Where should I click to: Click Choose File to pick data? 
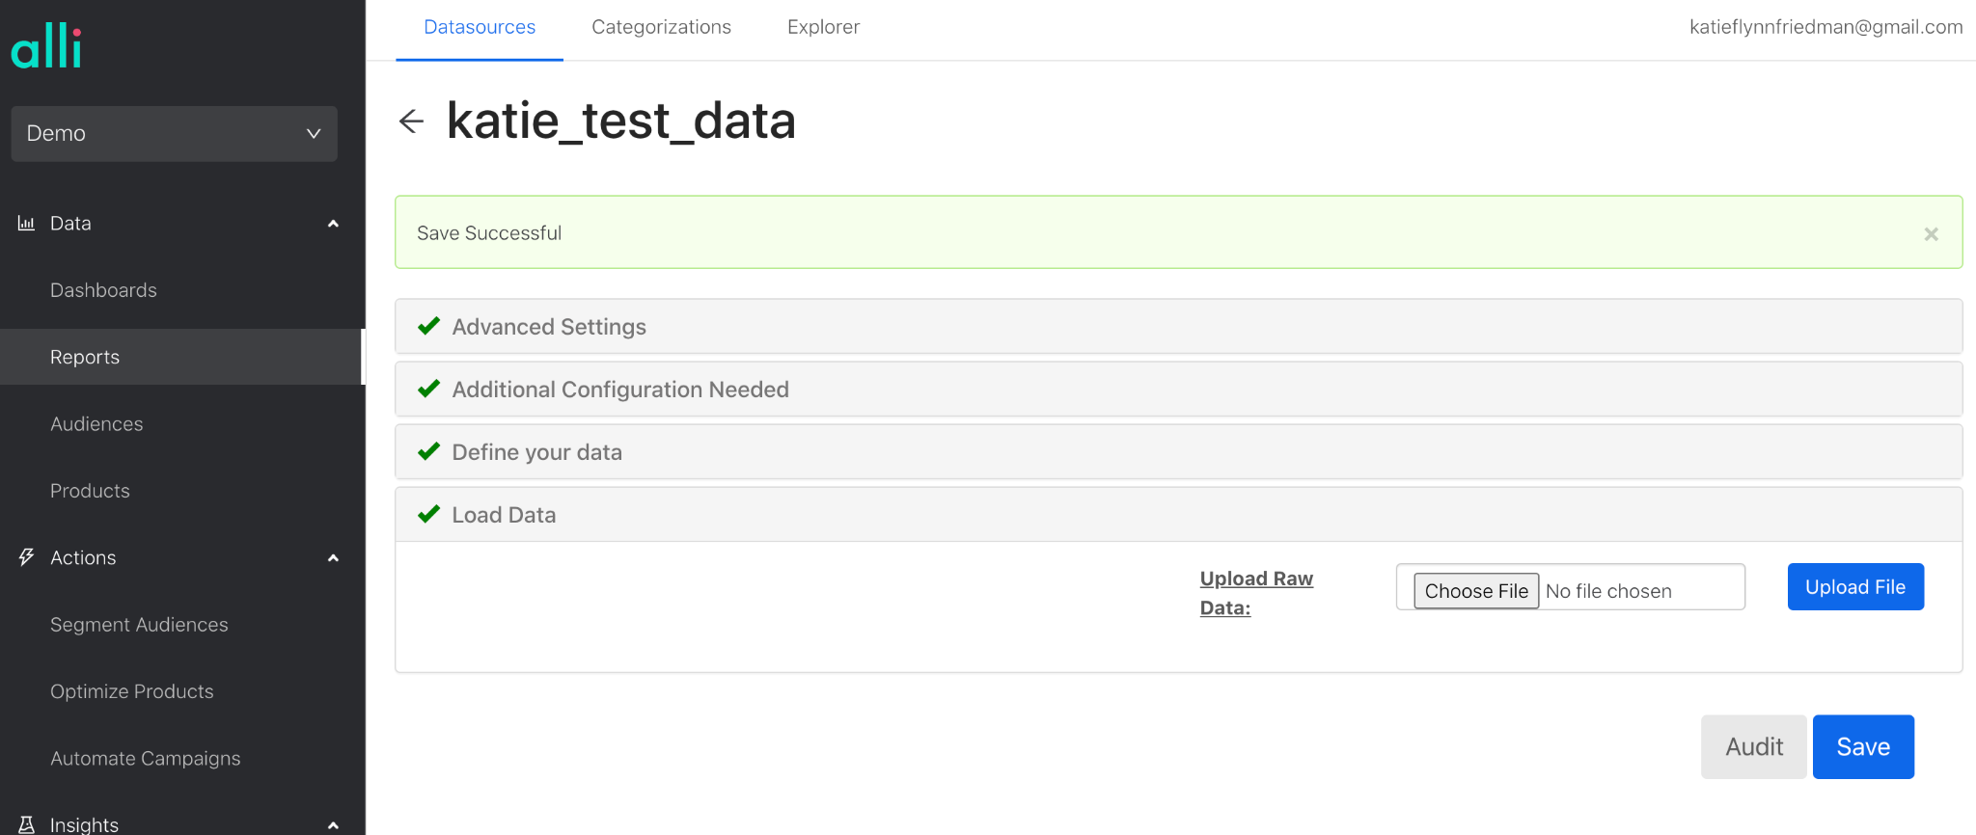coord(1475,591)
